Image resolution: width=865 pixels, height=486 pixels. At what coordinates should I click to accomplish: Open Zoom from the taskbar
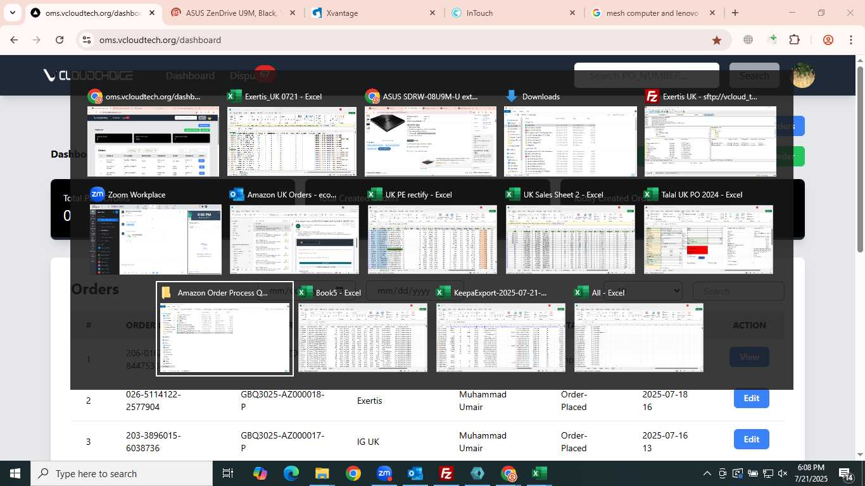(x=384, y=473)
